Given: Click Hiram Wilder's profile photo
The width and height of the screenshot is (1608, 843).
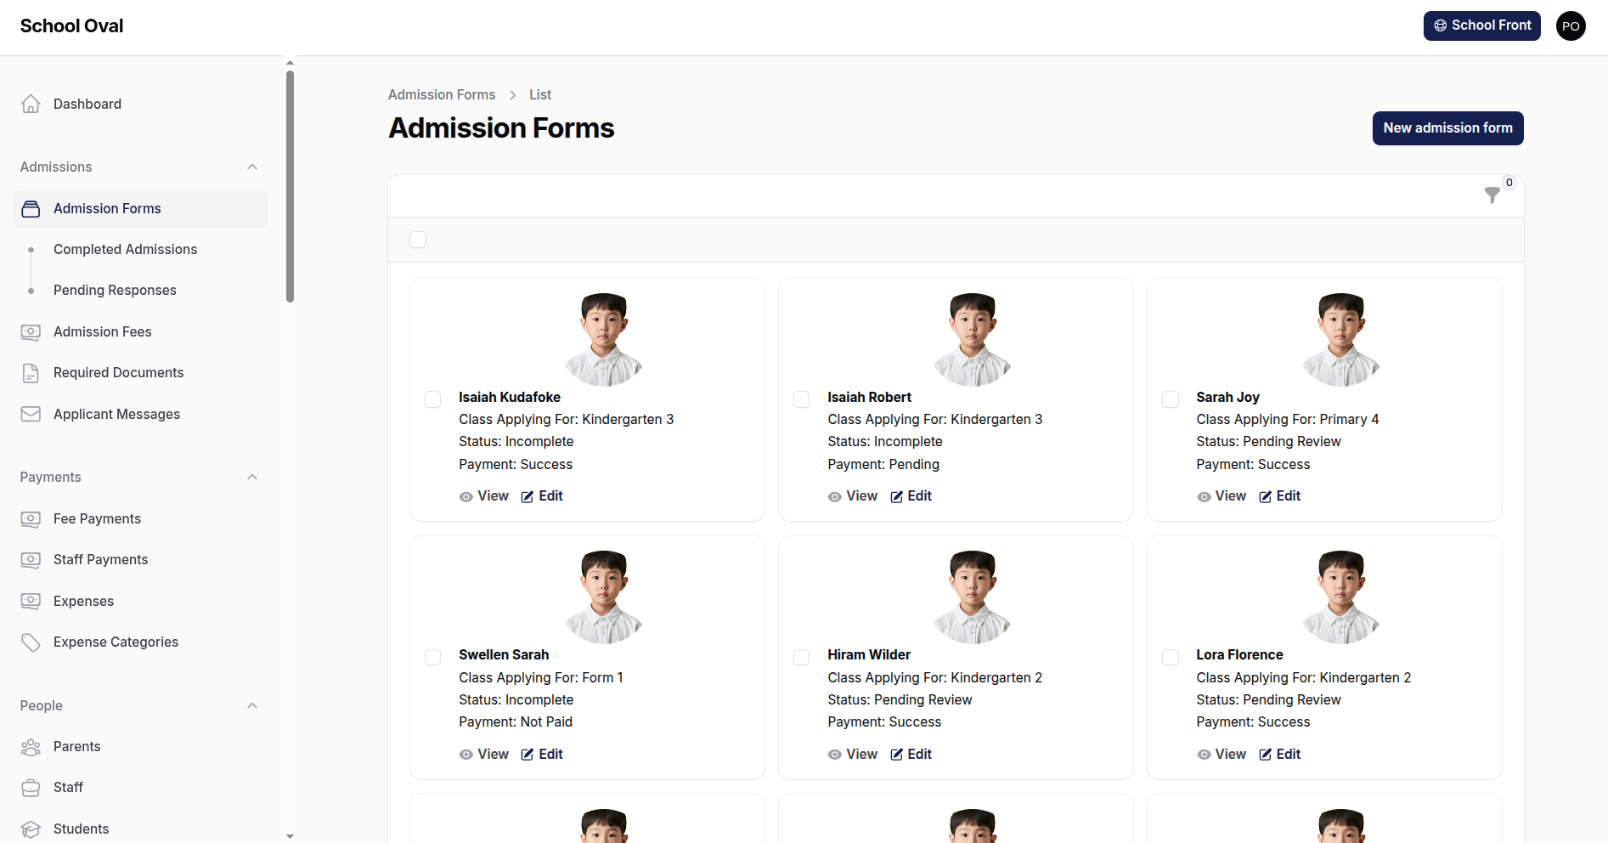Looking at the screenshot, I should pos(973,597).
